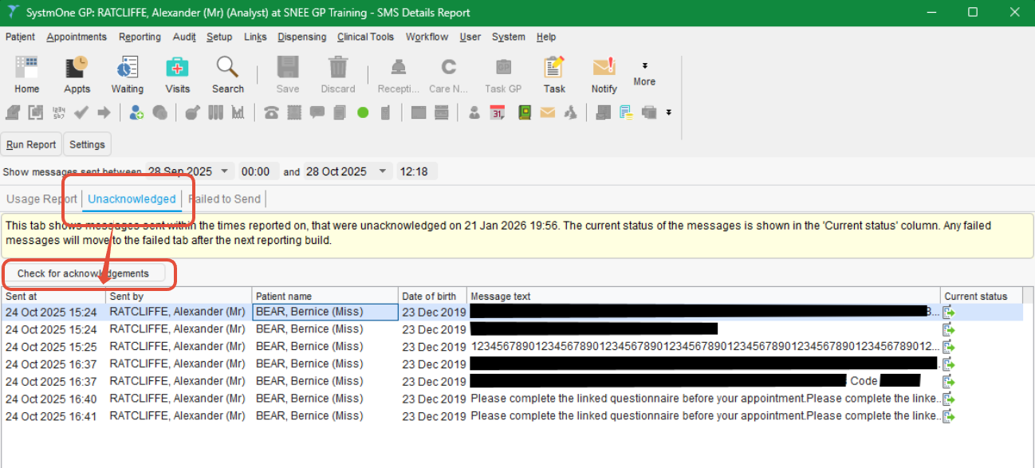Open the Reporting menu
The height and width of the screenshot is (468, 1035).
coord(140,37)
